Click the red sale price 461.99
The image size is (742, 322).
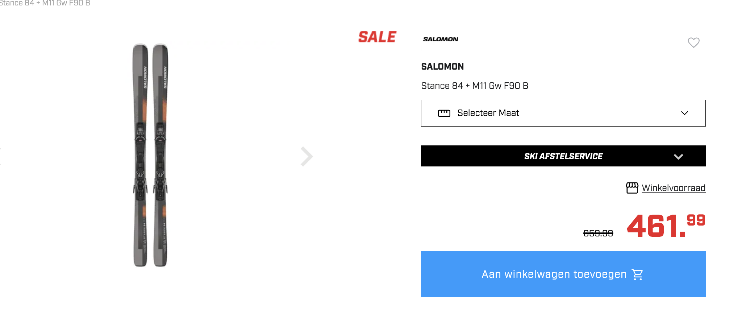tap(666, 226)
